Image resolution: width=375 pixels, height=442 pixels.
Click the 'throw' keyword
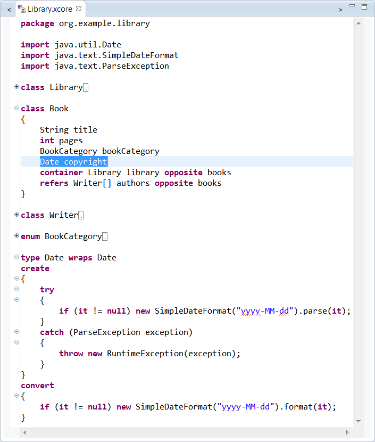pyautogui.click(x=71, y=354)
